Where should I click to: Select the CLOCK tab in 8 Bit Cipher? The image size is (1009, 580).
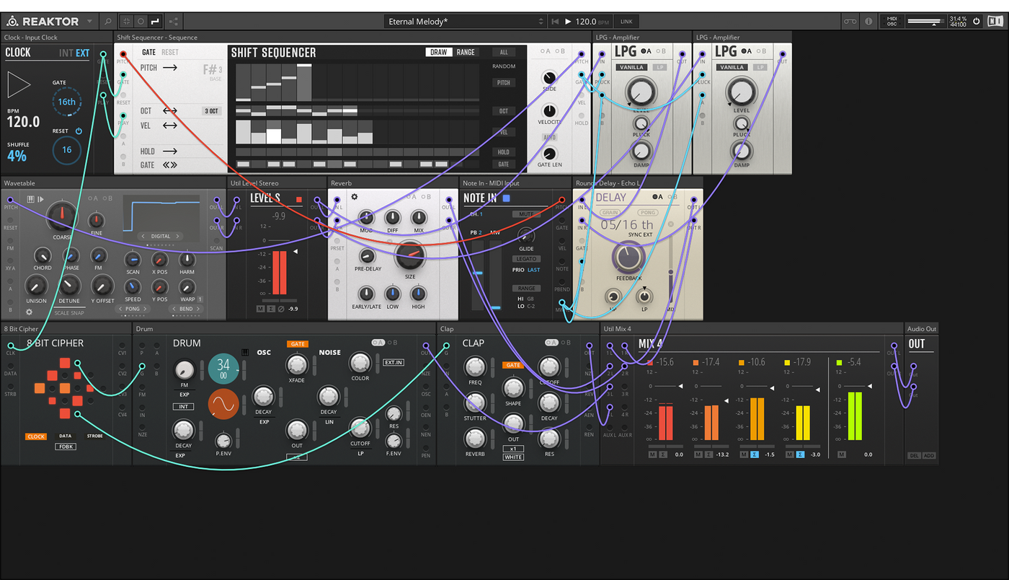(36, 436)
